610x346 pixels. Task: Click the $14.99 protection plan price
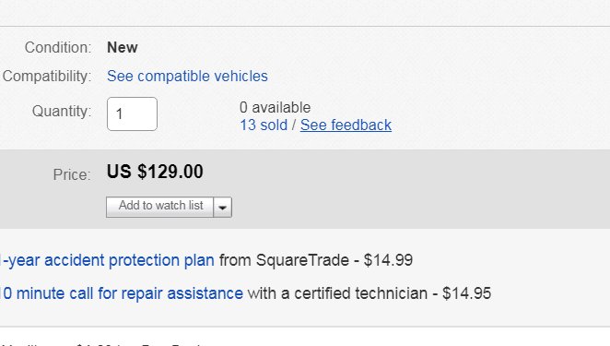(388, 260)
